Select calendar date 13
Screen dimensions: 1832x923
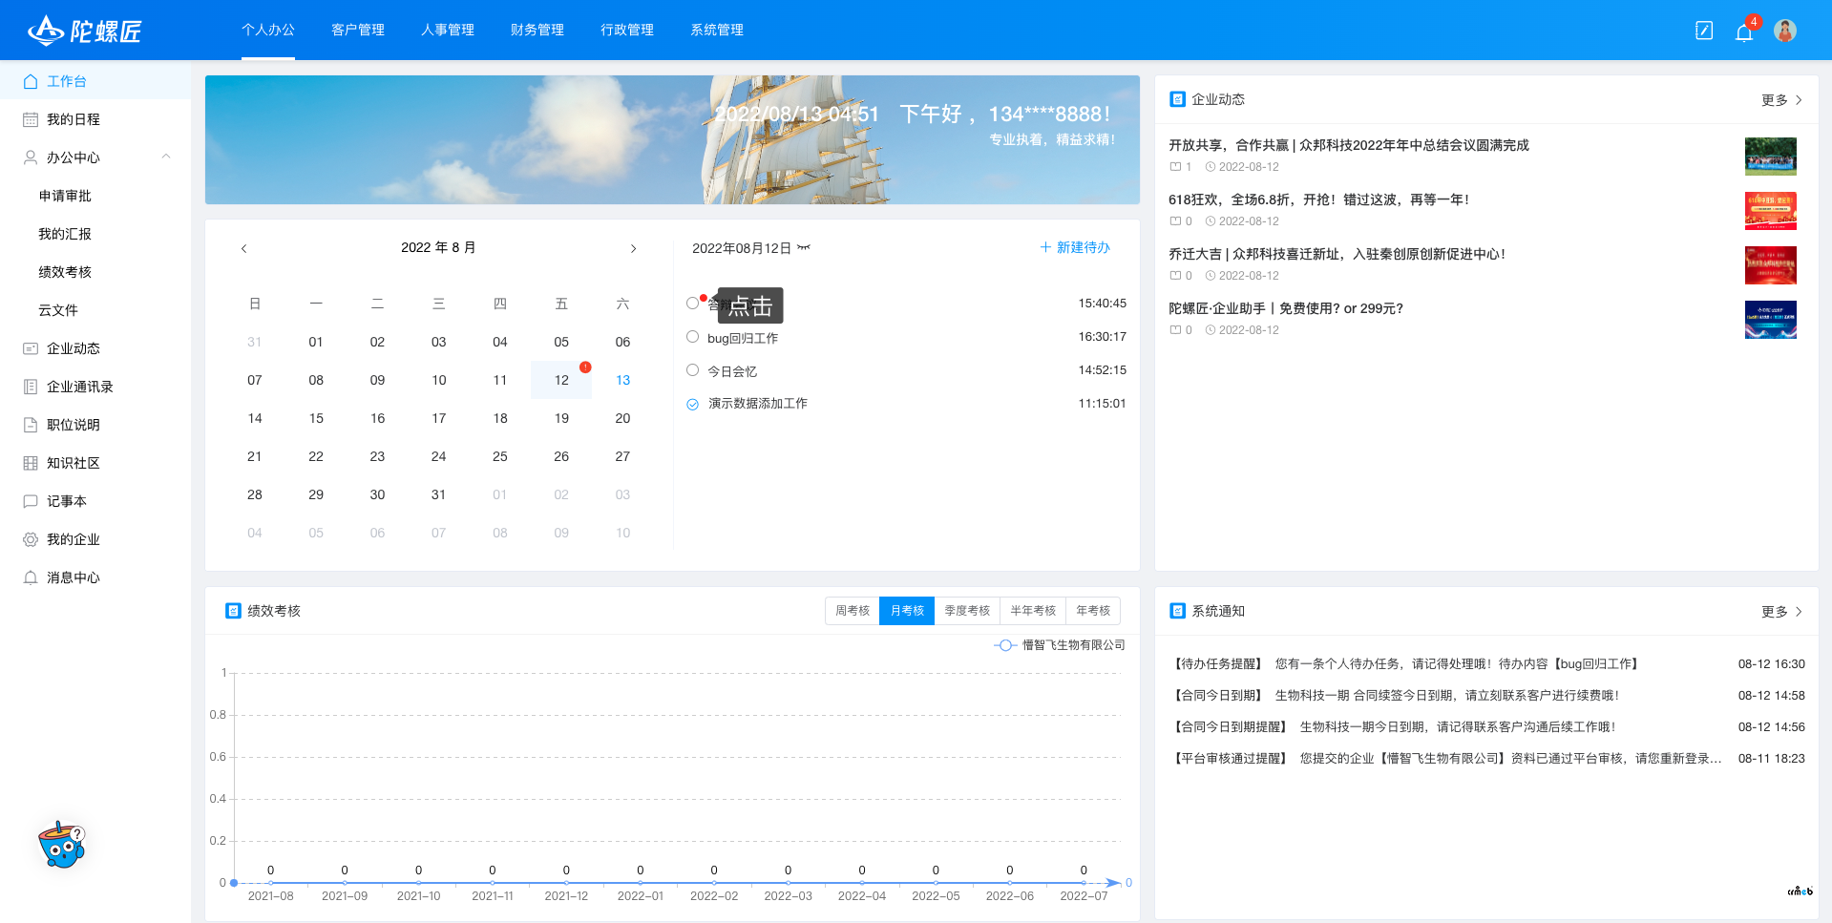(x=622, y=380)
